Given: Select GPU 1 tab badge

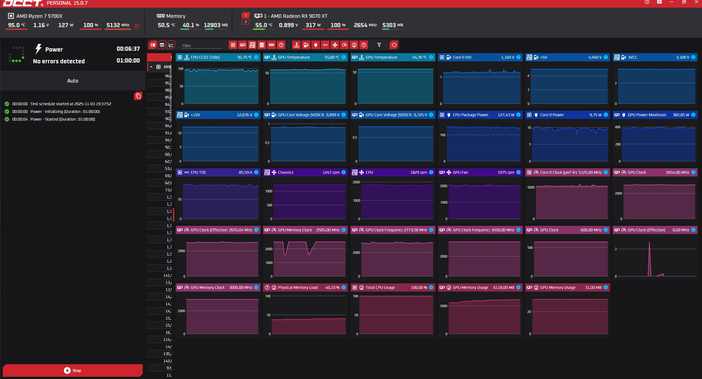Looking at the screenshot, I should tap(246, 15).
